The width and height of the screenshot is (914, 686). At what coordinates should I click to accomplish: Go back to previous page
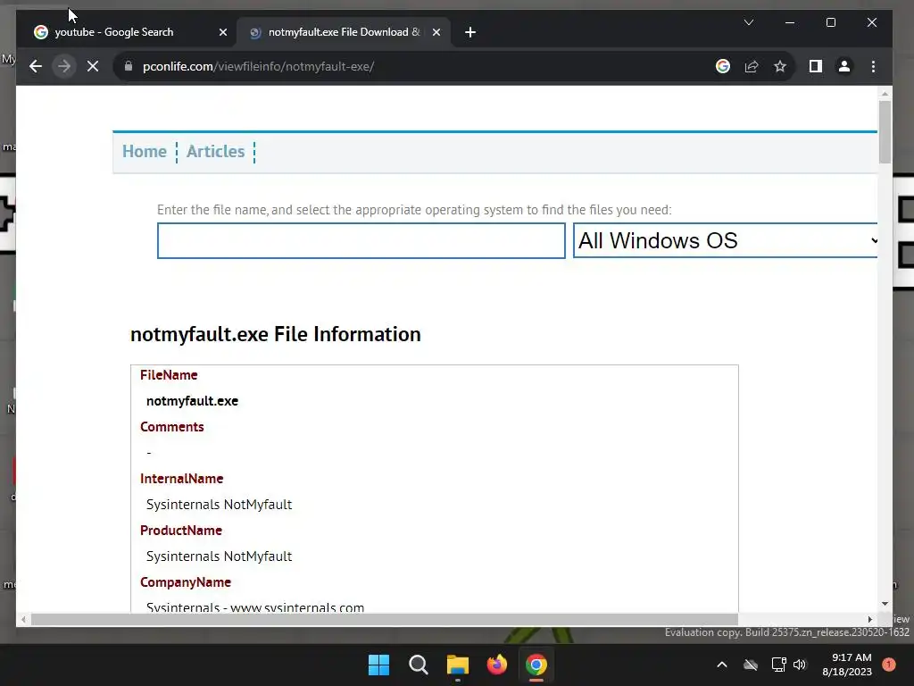[36, 66]
